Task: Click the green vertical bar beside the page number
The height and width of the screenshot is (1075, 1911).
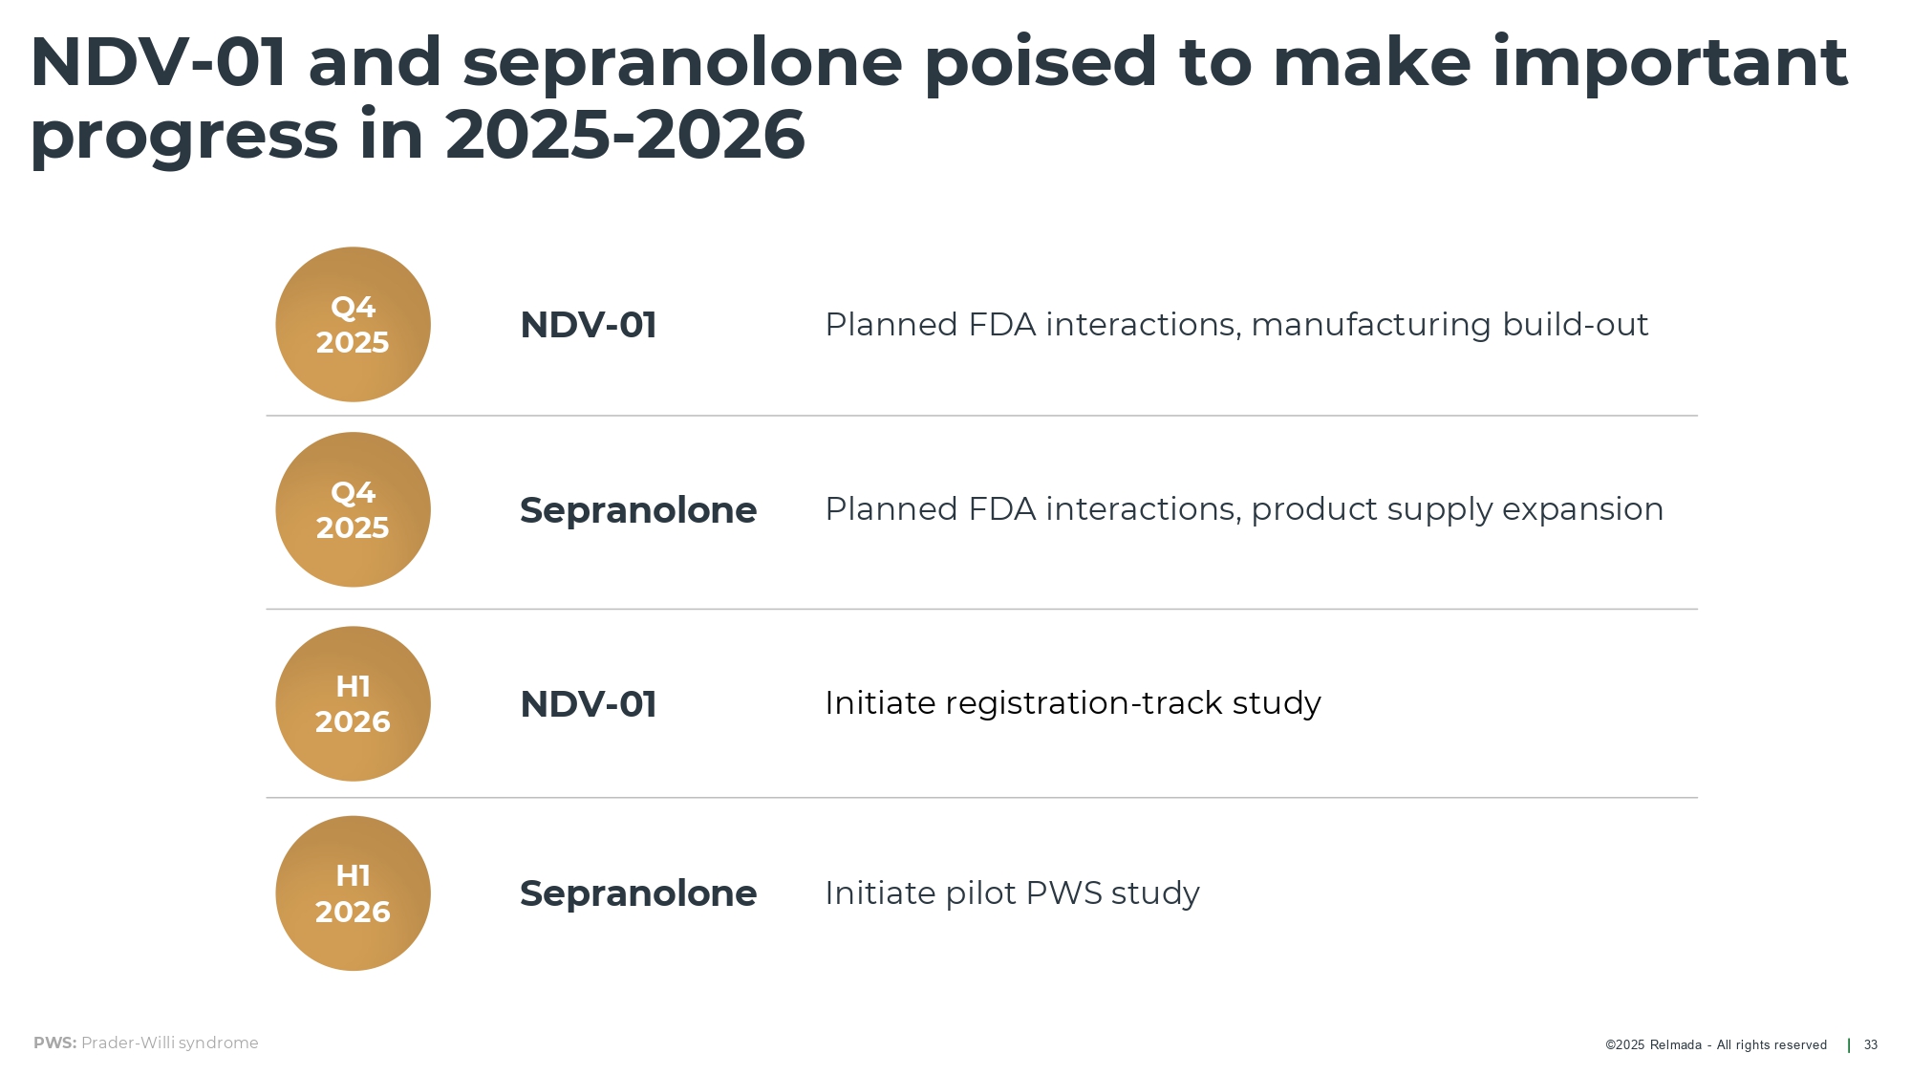Action: click(x=1849, y=1044)
